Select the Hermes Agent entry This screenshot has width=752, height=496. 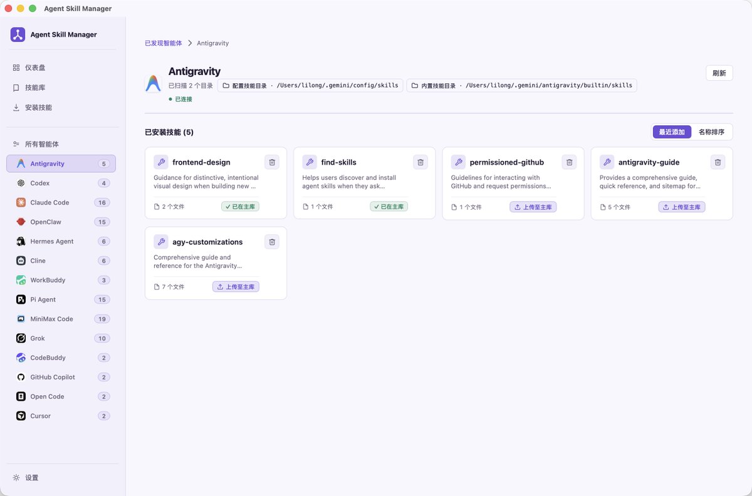pyautogui.click(x=61, y=241)
